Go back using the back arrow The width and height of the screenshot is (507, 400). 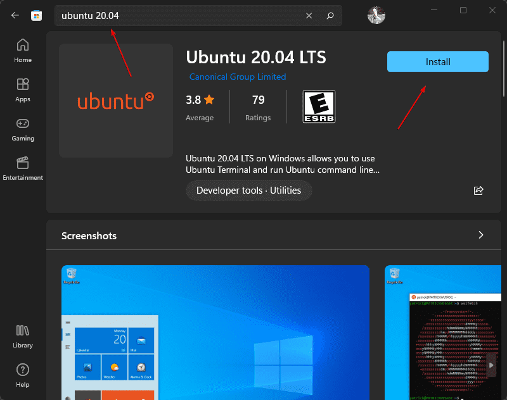(15, 15)
